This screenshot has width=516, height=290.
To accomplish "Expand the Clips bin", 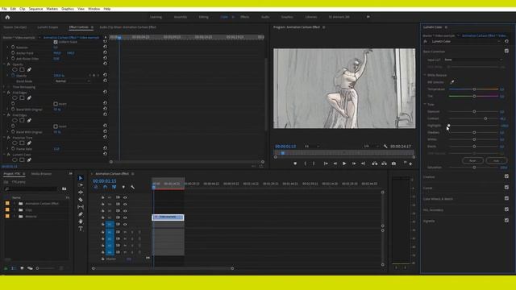I will pyautogui.click(x=15, y=209).
